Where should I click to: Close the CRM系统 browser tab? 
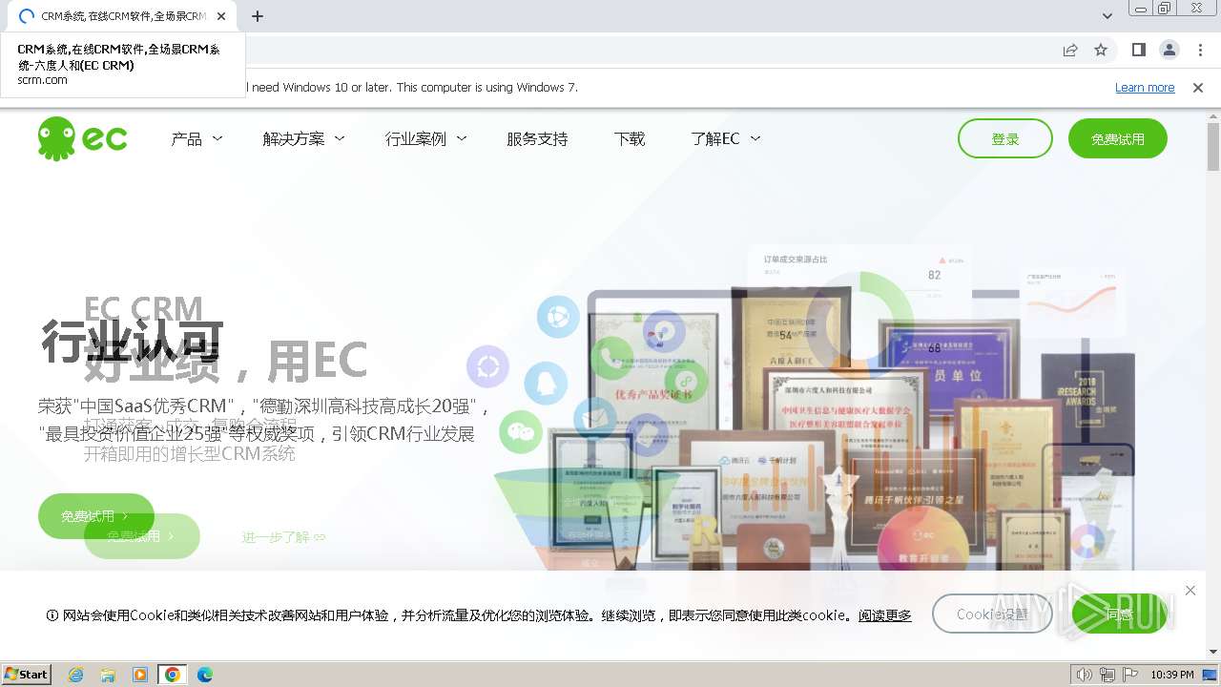click(x=221, y=16)
